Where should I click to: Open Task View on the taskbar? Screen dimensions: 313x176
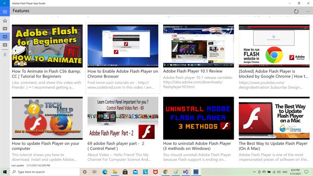coord(95,172)
